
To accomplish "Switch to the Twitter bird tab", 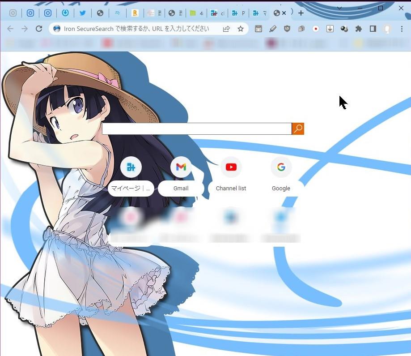I will (83, 13).
